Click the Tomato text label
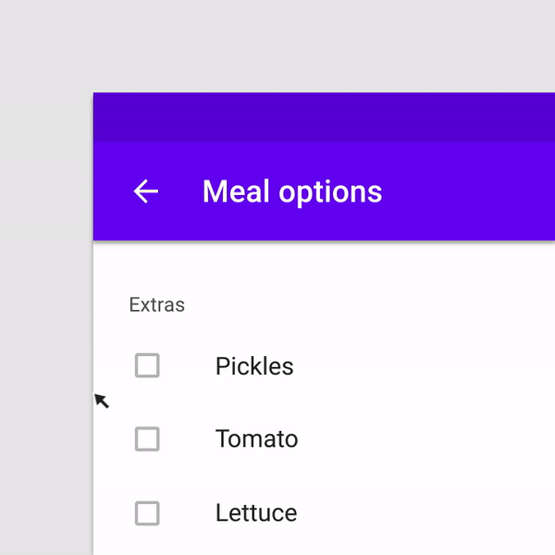The image size is (555, 555). 256,438
